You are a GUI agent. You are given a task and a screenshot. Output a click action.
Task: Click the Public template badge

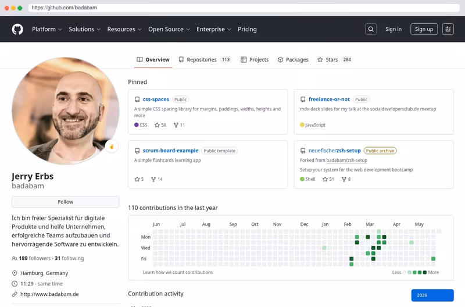[x=220, y=151]
